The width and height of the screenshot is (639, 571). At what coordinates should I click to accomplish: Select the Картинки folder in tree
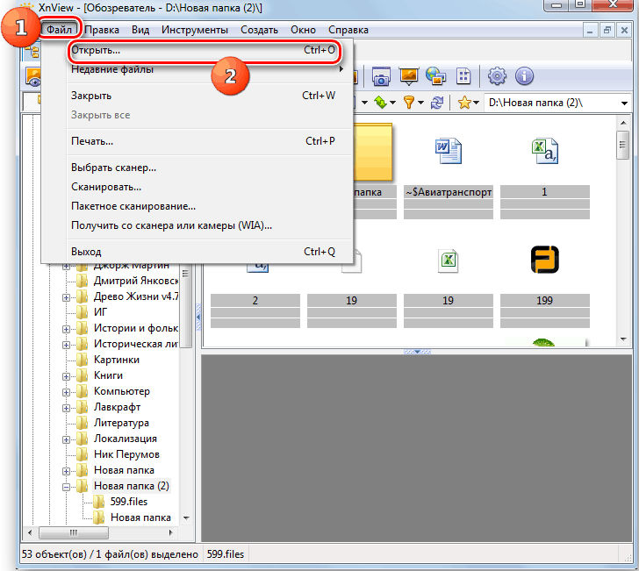pos(117,360)
